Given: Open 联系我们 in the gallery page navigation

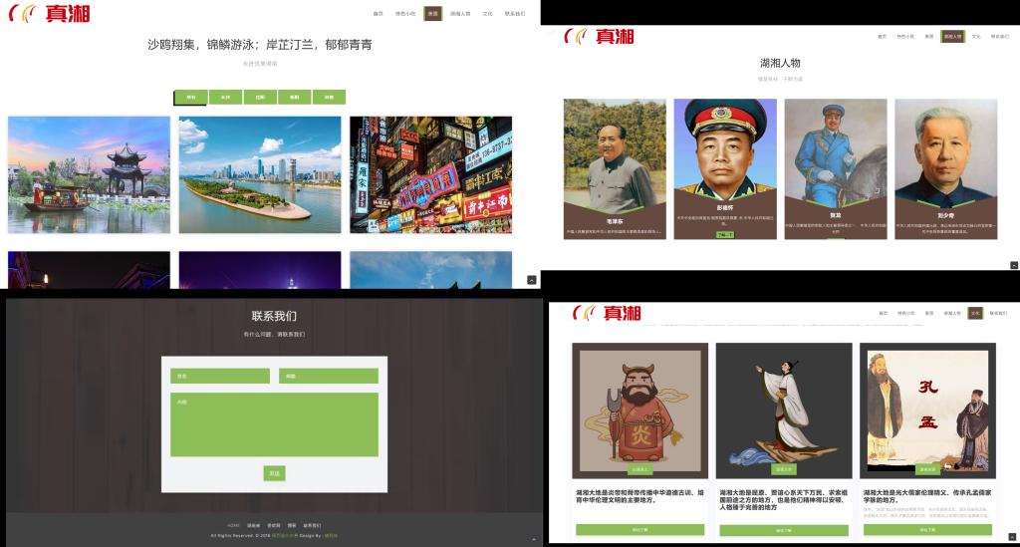Looking at the screenshot, I should [514, 14].
